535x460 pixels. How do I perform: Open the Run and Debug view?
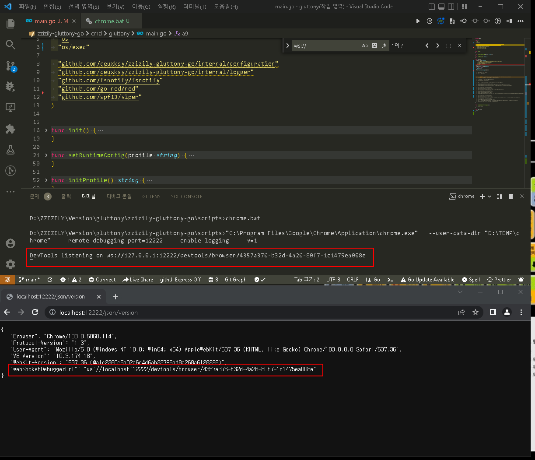point(10,87)
